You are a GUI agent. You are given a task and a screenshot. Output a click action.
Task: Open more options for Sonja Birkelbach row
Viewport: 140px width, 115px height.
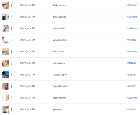[x=12, y=86]
